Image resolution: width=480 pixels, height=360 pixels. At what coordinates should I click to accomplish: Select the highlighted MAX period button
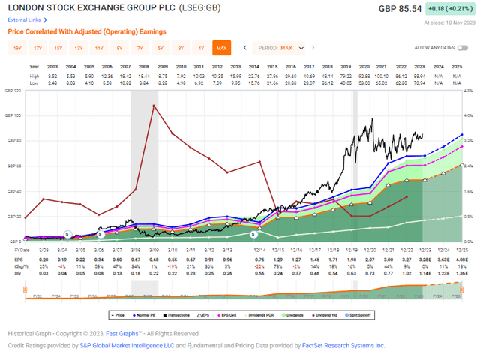222,48
